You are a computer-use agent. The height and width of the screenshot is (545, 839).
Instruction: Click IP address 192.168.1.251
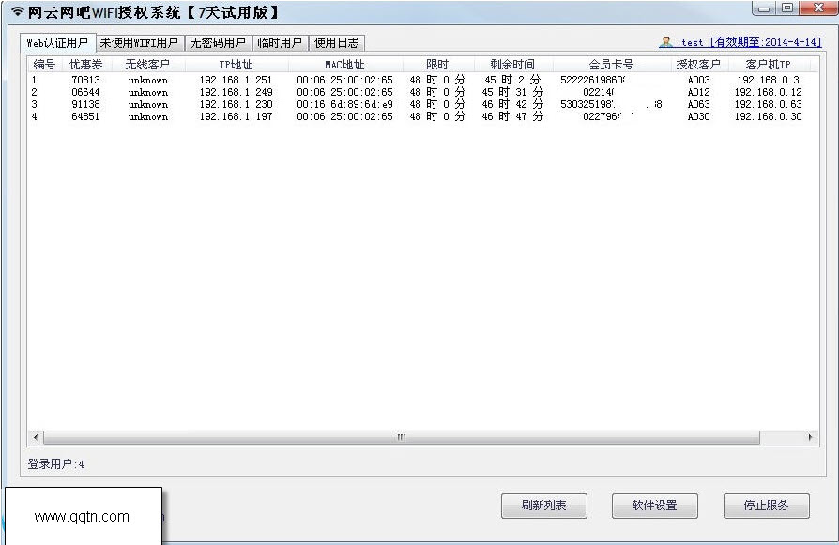[236, 81]
